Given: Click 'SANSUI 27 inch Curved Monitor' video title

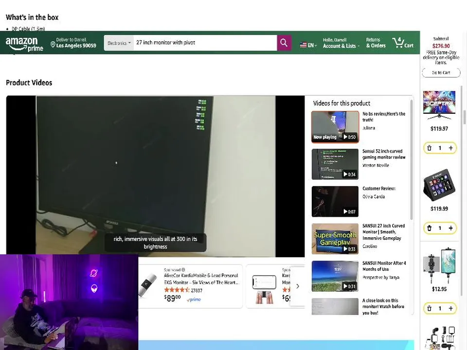Looking at the screenshot, I should click(x=384, y=232).
